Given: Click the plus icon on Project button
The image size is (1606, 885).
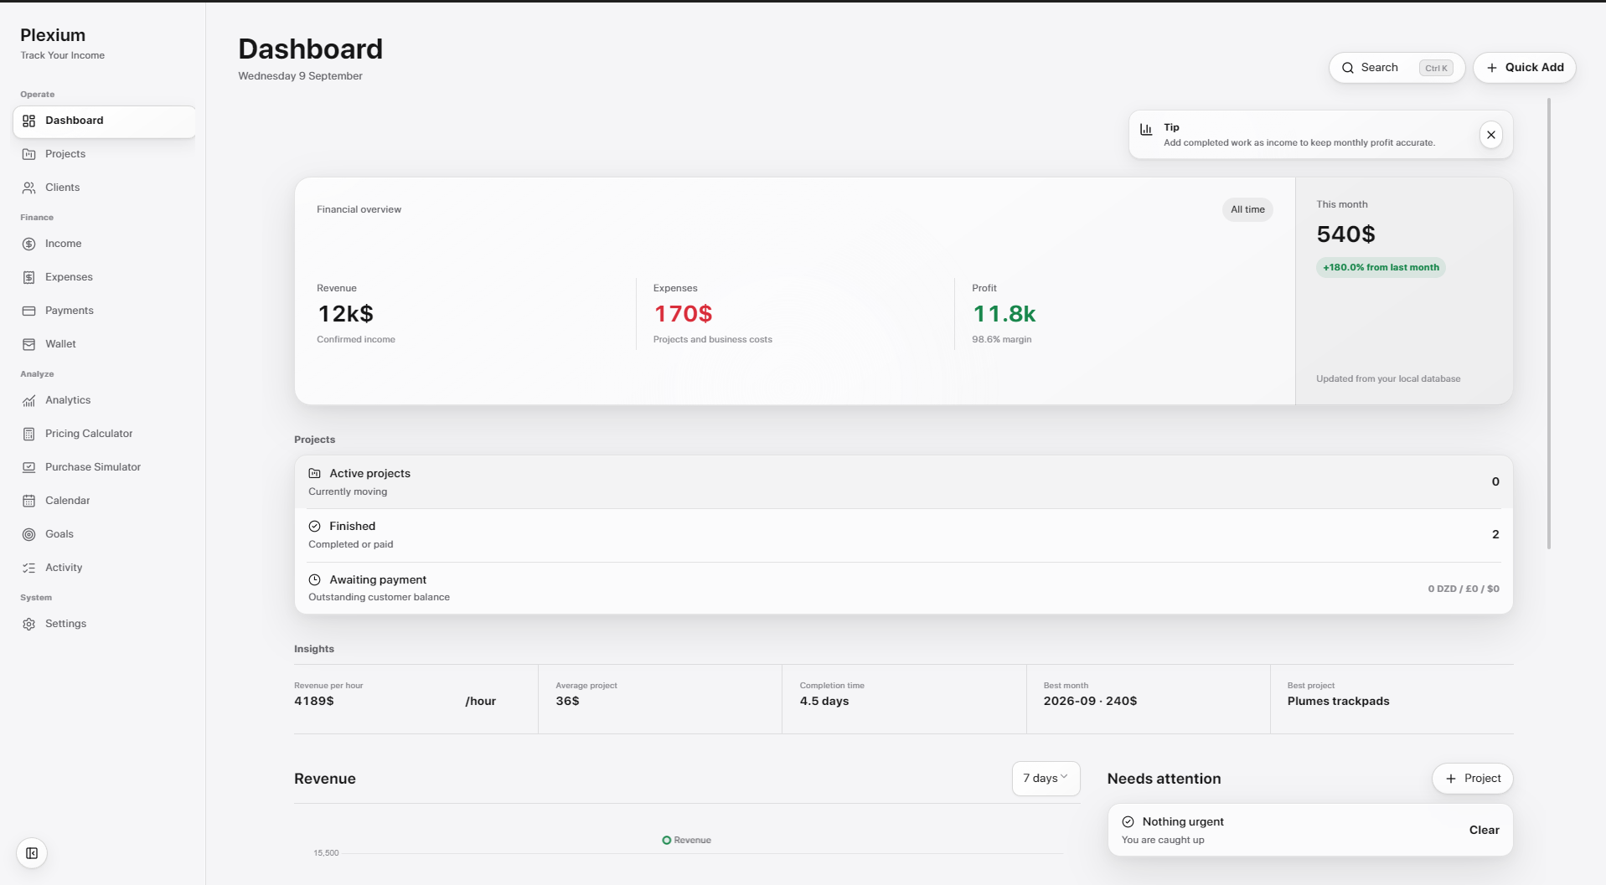Looking at the screenshot, I should pyautogui.click(x=1451, y=779).
